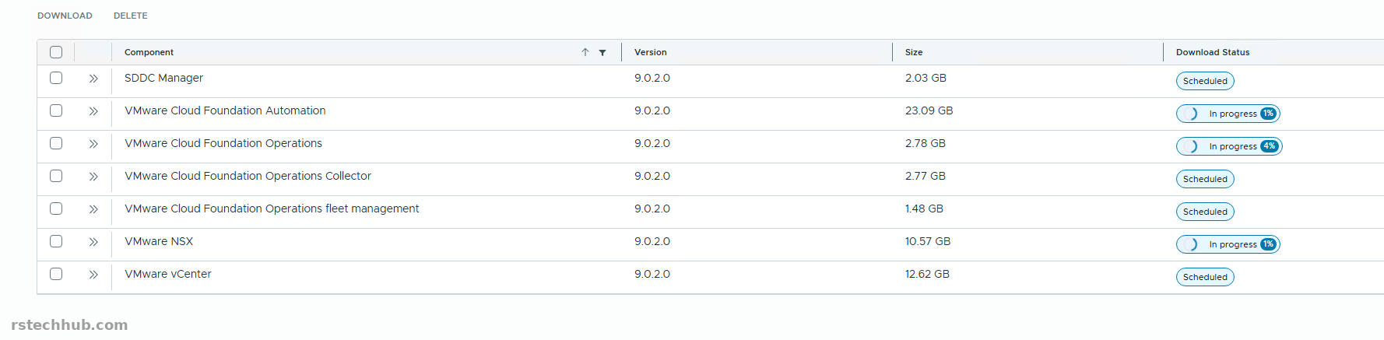Screen dimensions: 1384x340
Task: Click the Version column header
Action: [x=651, y=52]
